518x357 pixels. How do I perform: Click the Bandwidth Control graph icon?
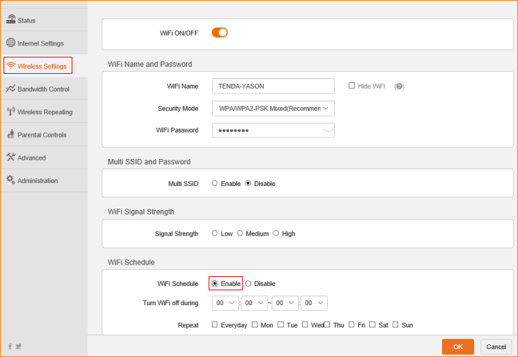click(11, 89)
